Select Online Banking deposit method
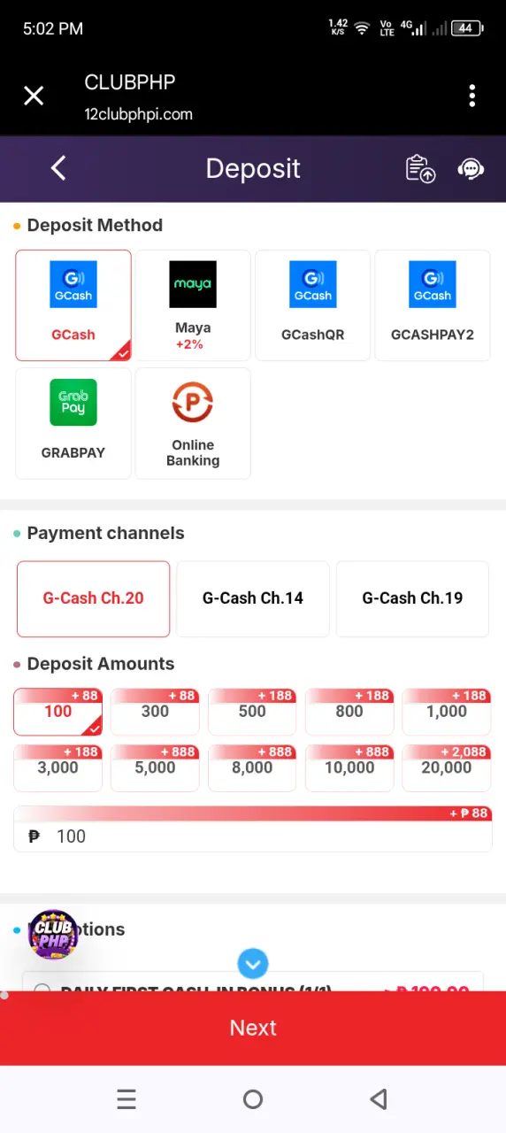The width and height of the screenshot is (506, 1133). 193,423
